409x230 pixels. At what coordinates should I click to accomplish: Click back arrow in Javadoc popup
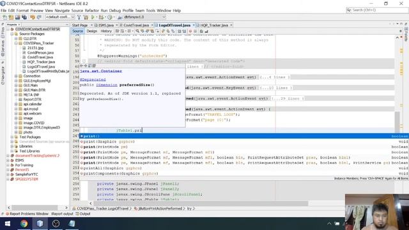pyautogui.click(x=81, y=66)
